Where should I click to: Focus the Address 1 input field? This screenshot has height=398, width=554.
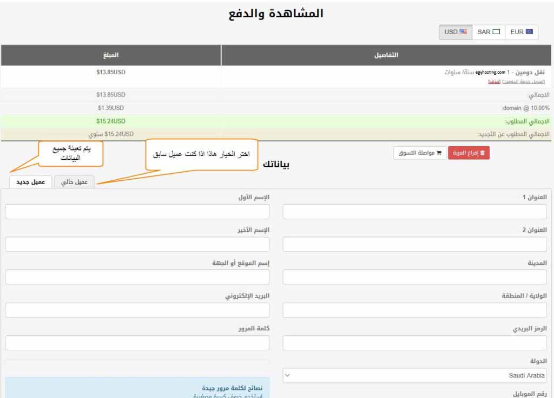point(414,212)
